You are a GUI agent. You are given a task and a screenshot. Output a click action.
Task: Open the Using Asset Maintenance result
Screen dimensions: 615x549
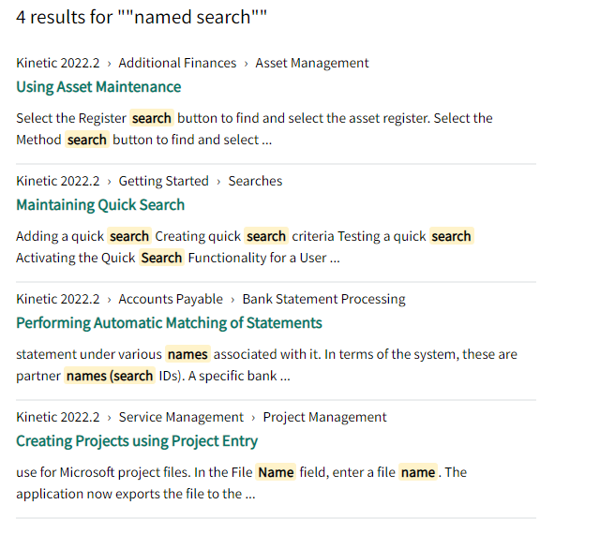[x=98, y=87]
